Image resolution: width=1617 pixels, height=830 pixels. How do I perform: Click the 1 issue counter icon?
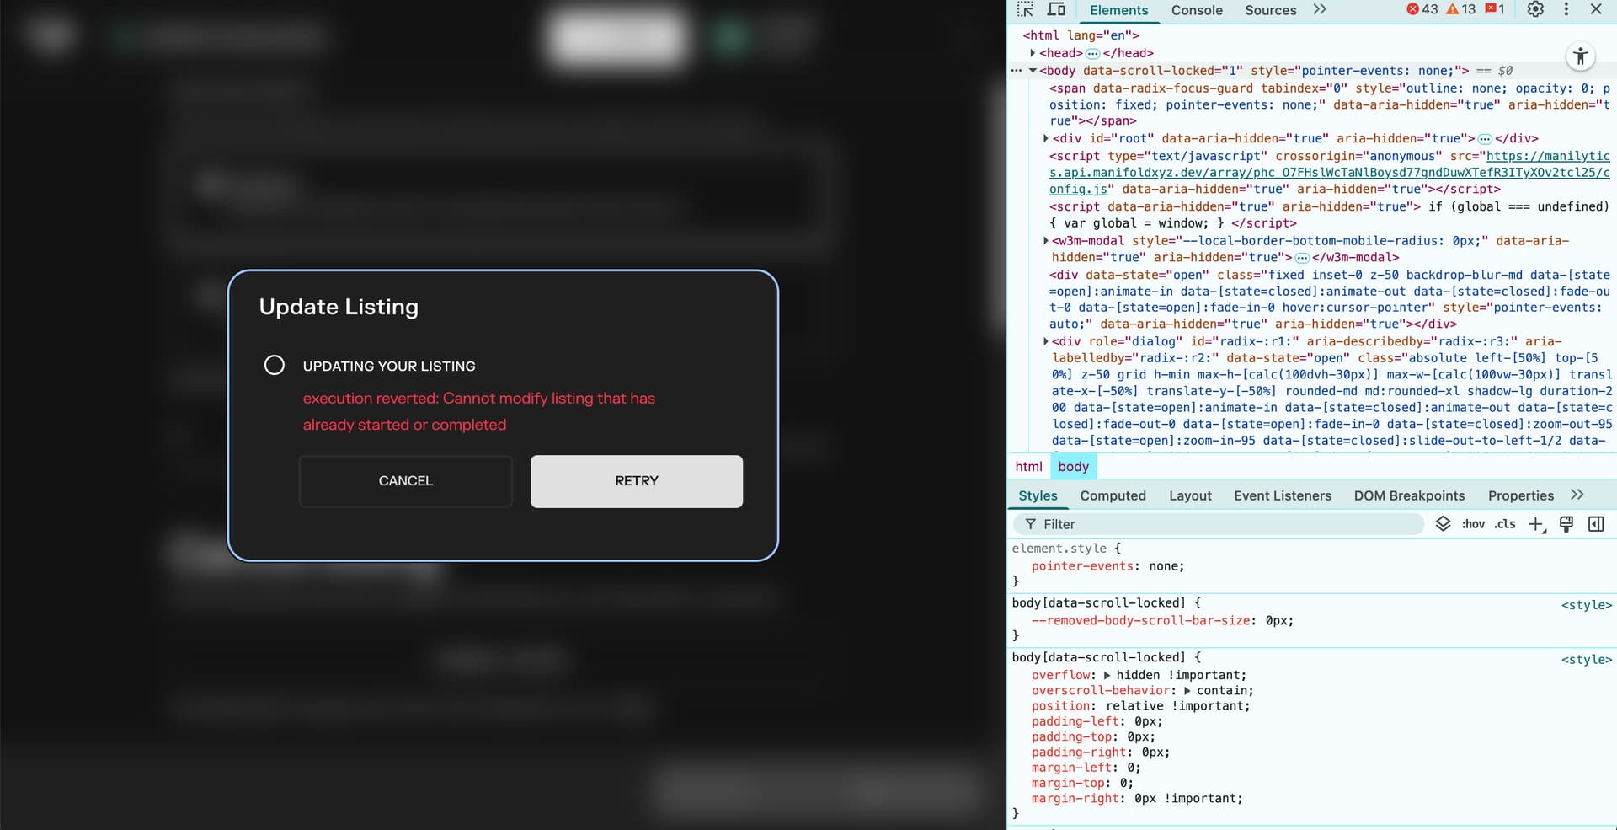[x=1495, y=9]
